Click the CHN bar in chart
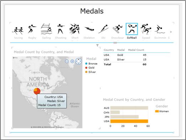Image resolution: width=186 pixels, height=140 pixels. coord(115,112)
